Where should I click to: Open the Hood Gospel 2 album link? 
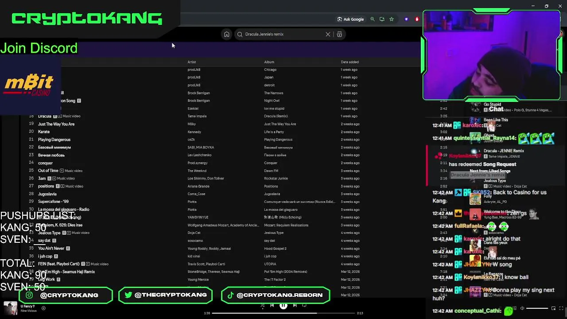[275, 249]
